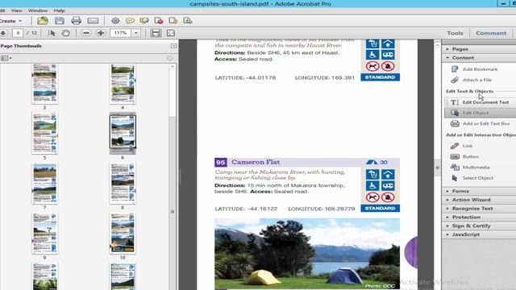Send the file by email envelope icon
This screenshot has height=290, width=516.
pos(93,21)
